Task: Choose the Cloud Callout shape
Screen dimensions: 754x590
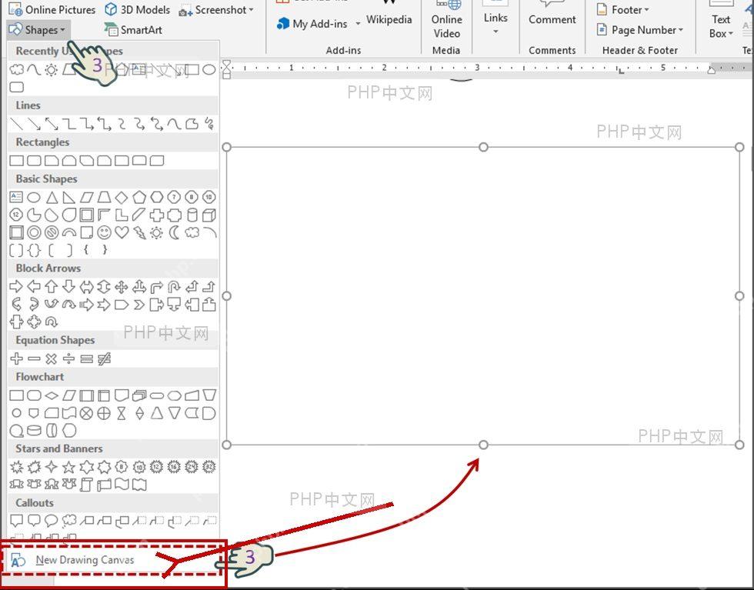Action: click(68, 520)
